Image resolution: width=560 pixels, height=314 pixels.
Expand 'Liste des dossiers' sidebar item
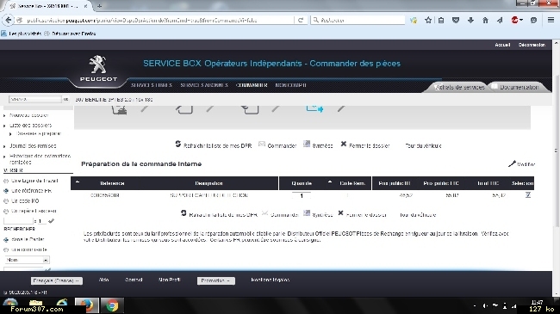tap(30, 126)
